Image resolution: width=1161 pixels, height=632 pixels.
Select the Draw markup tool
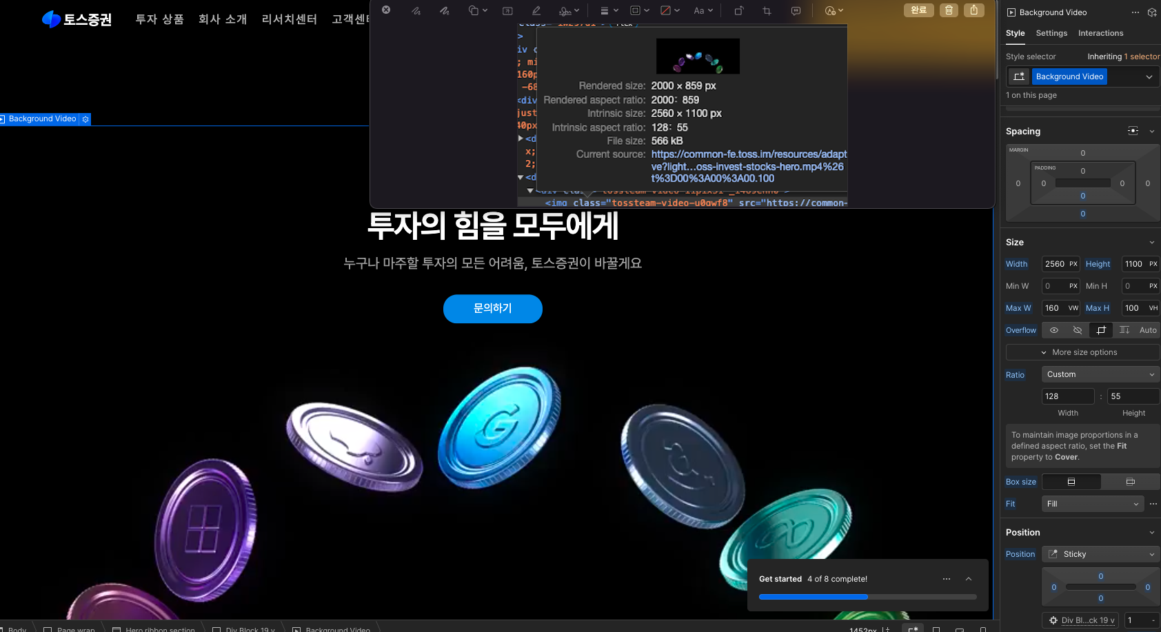(x=445, y=10)
